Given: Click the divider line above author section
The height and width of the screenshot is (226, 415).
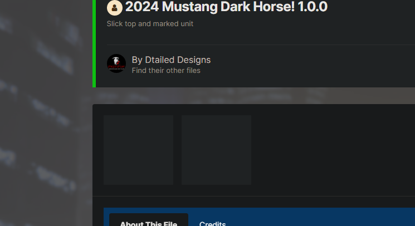Looking at the screenshot, I should click(261, 45).
